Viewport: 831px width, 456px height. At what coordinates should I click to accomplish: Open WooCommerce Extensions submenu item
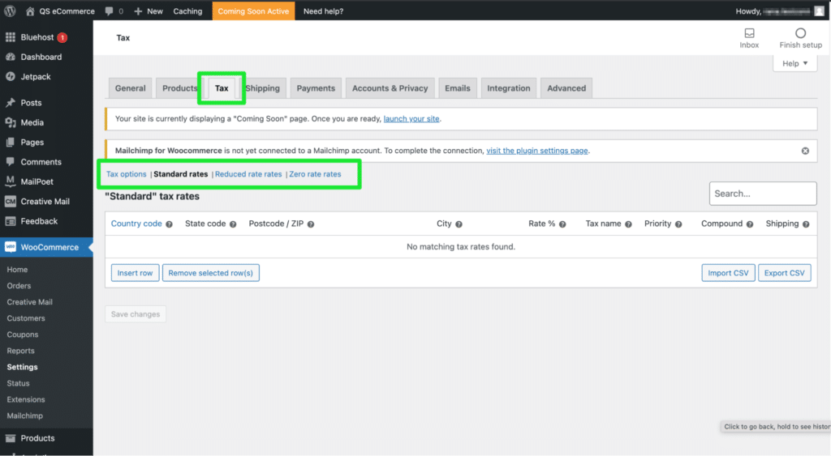click(26, 399)
